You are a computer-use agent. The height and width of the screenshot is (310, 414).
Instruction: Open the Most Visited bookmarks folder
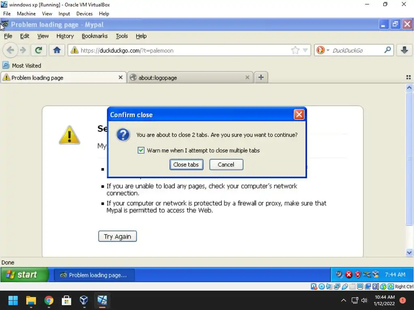(x=22, y=66)
